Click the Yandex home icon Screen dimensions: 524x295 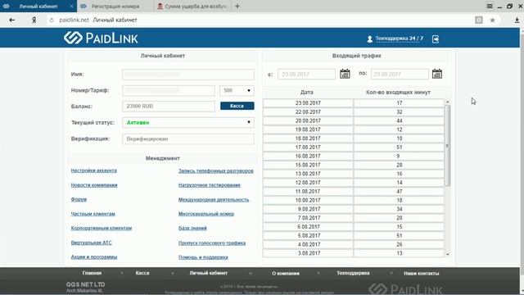(x=34, y=20)
